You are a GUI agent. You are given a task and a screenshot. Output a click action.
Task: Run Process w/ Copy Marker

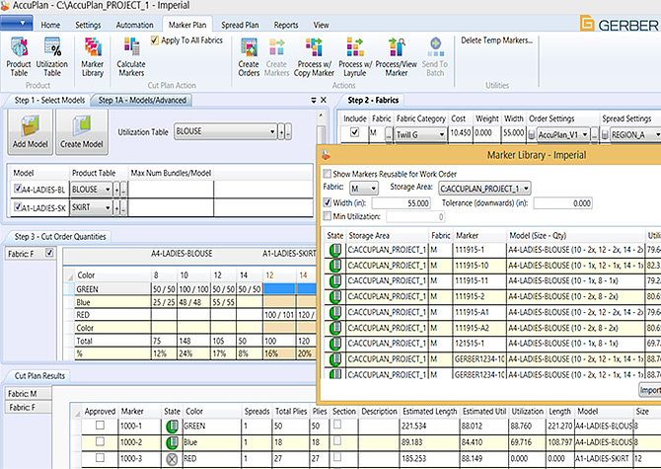[x=314, y=47]
